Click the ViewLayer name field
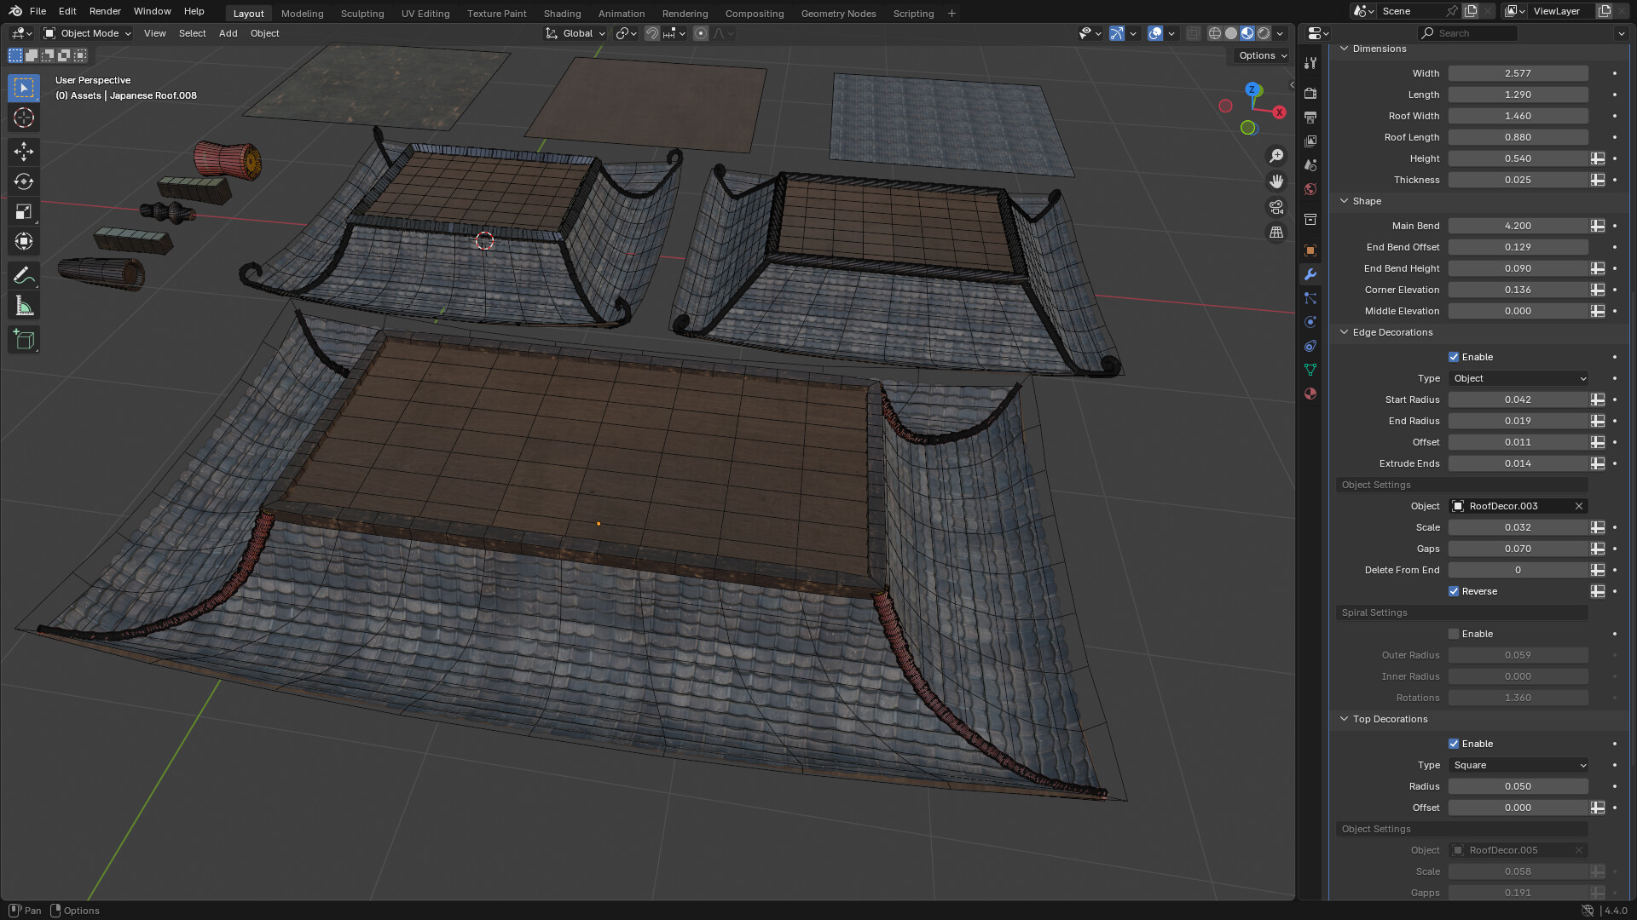Screen dimensions: 1637x920 1558,10
